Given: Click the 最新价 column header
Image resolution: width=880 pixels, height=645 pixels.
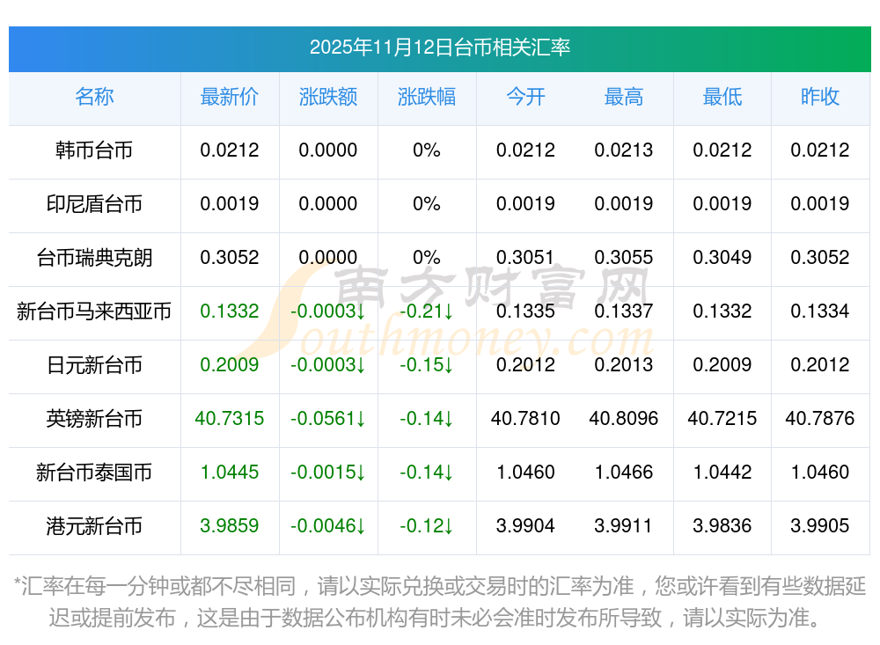Looking at the screenshot, I should [230, 98].
